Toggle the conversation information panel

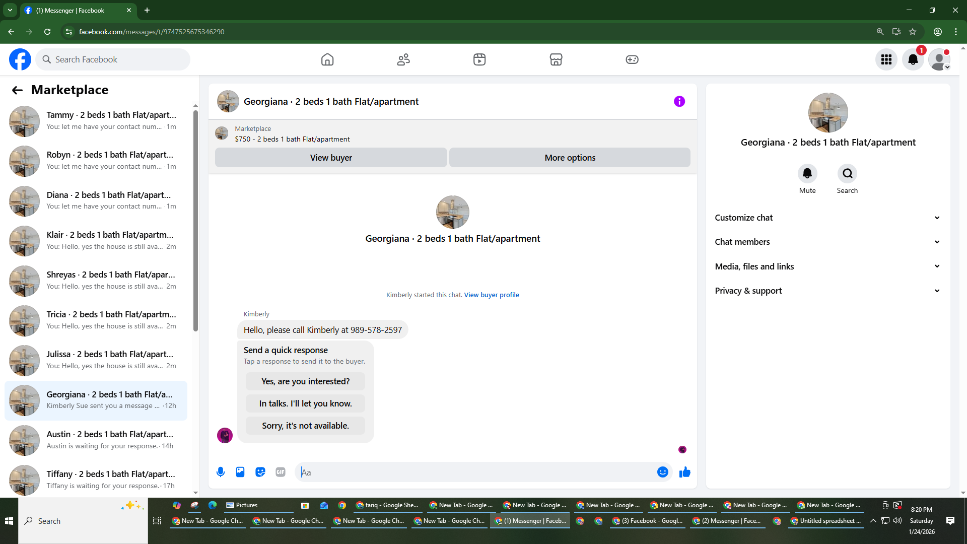pos(679,101)
